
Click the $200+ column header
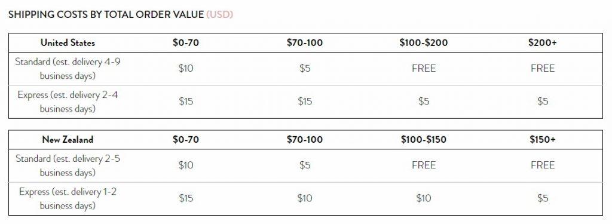(543, 42)
